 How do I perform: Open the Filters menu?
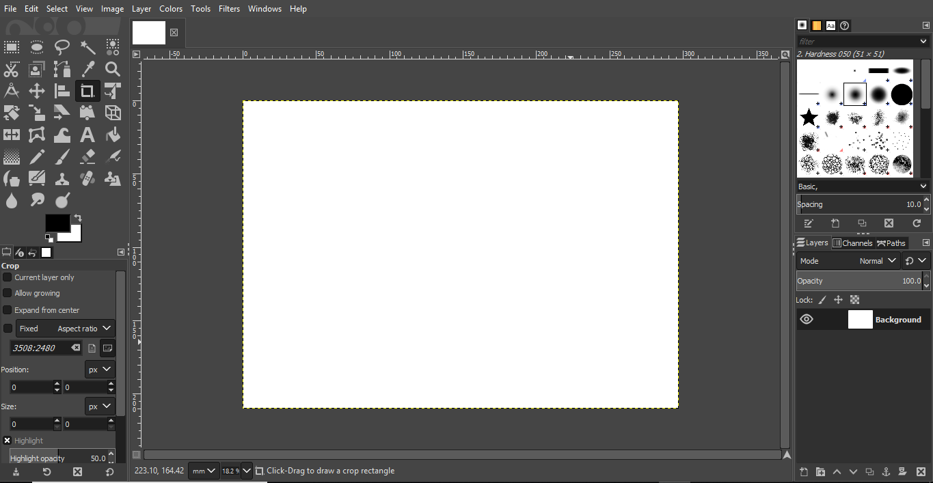(230, 9)
